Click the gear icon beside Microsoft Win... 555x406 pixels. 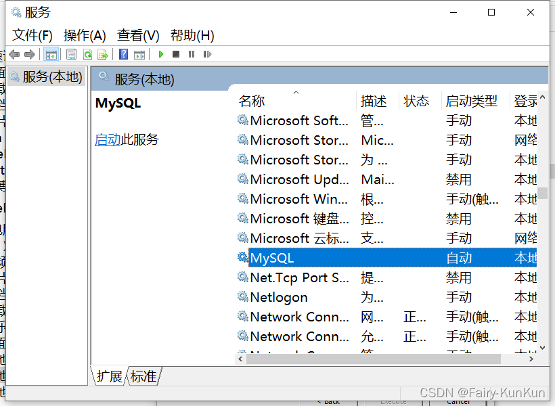click(x=242, y=198)
